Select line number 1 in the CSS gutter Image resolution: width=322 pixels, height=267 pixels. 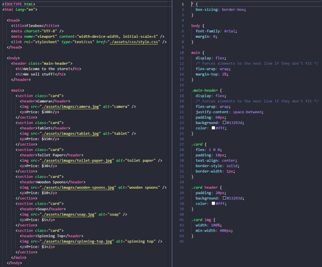183,4
